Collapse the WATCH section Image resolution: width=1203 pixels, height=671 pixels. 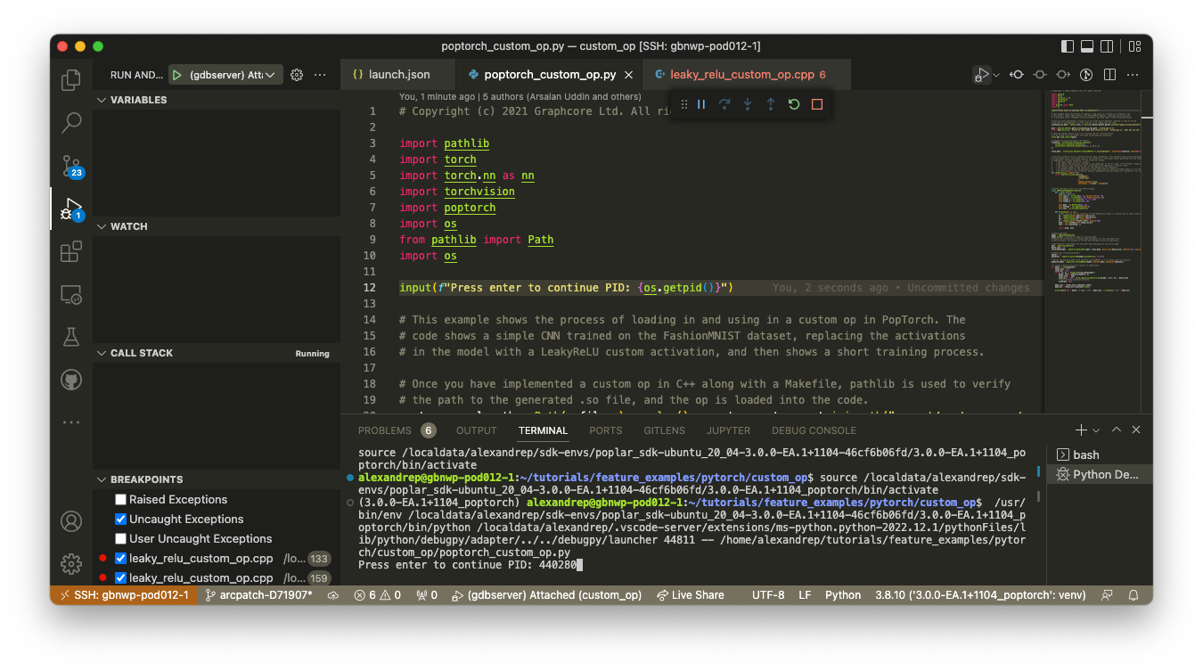(x=101, y=226)
